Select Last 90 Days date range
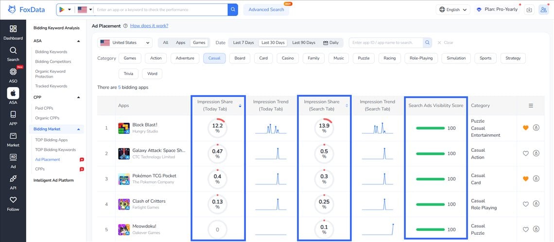 [304, 43]
